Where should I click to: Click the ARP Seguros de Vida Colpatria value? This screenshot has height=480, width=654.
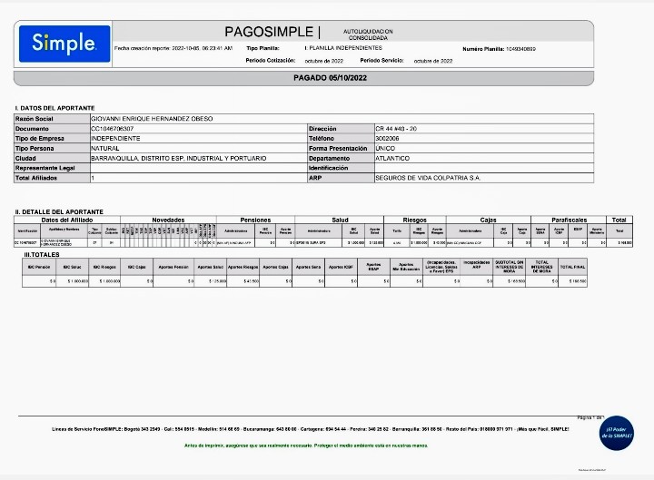point(427,179)
